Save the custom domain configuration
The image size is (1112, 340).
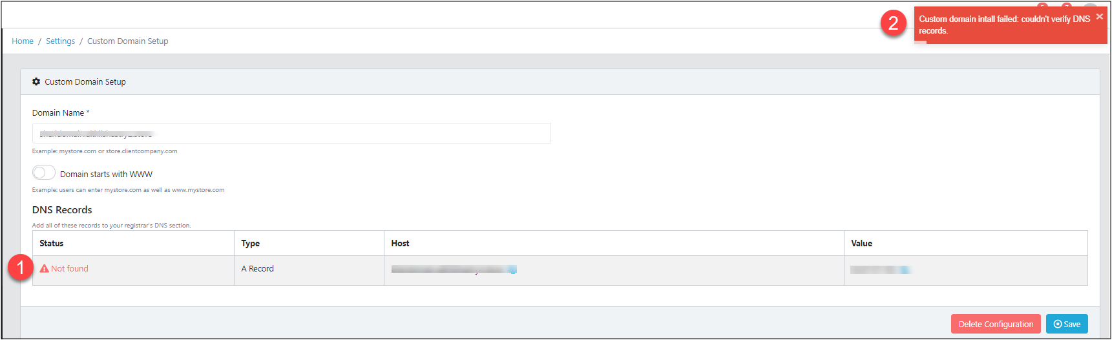click(1067, 324)
